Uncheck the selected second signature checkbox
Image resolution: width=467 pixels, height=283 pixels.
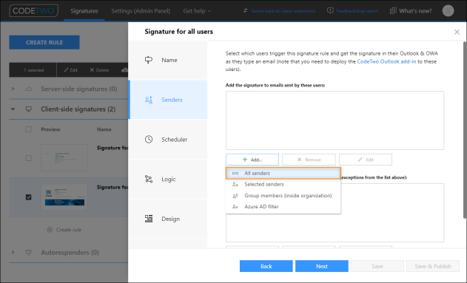(x=29, y=197)
